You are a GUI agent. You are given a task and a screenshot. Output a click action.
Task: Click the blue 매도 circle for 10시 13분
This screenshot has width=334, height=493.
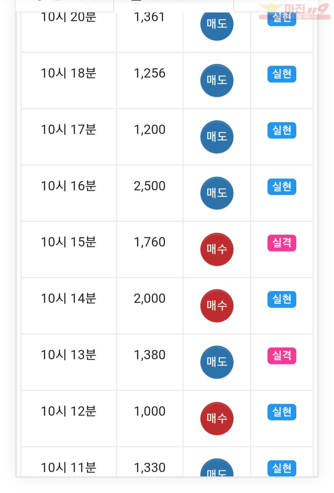point(217,362)
